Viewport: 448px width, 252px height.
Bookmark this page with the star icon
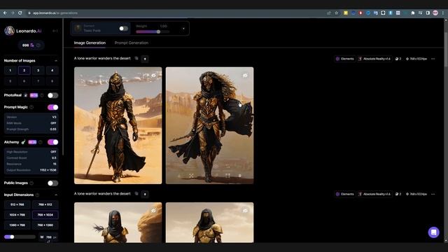336,13
